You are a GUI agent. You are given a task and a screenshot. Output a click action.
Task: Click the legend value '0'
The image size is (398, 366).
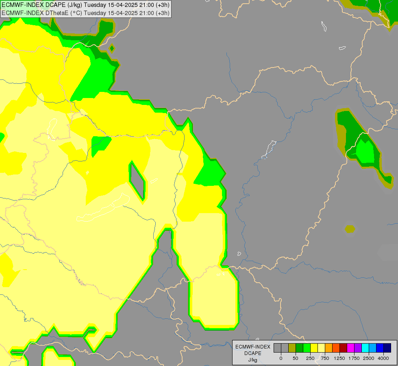coord(281,358)
